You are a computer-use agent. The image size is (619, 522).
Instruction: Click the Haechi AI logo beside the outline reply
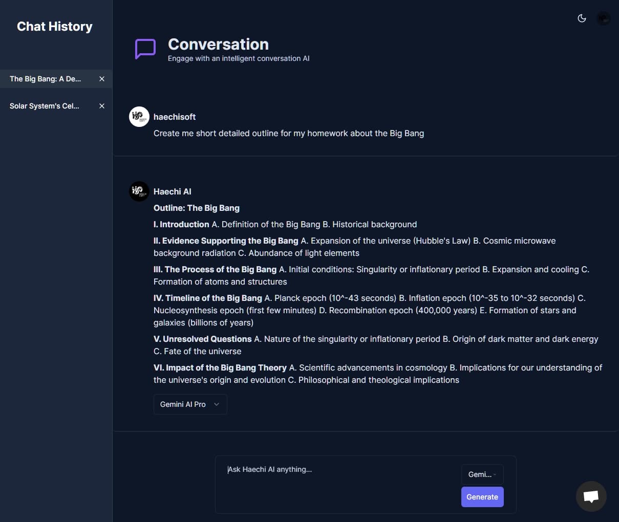pyautogui.click(x=139, y=191)
